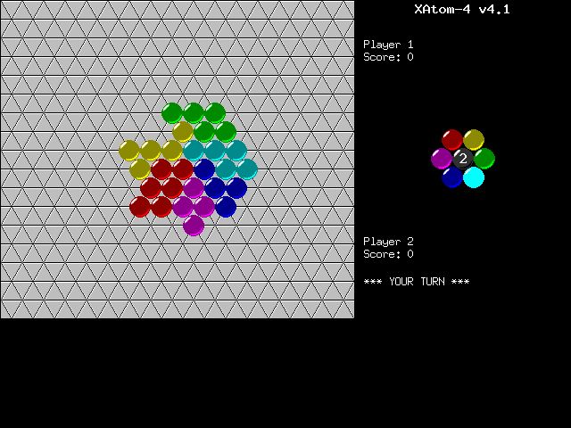Click the magenta atom of the next piece
The width and height of the screenshot is (571, 428).
(x=442, y=159)
